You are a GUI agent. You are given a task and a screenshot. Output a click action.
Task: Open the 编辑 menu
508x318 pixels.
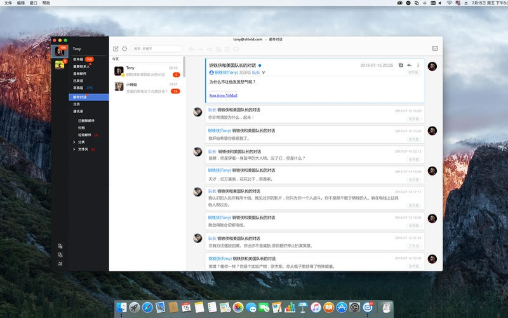21,3
